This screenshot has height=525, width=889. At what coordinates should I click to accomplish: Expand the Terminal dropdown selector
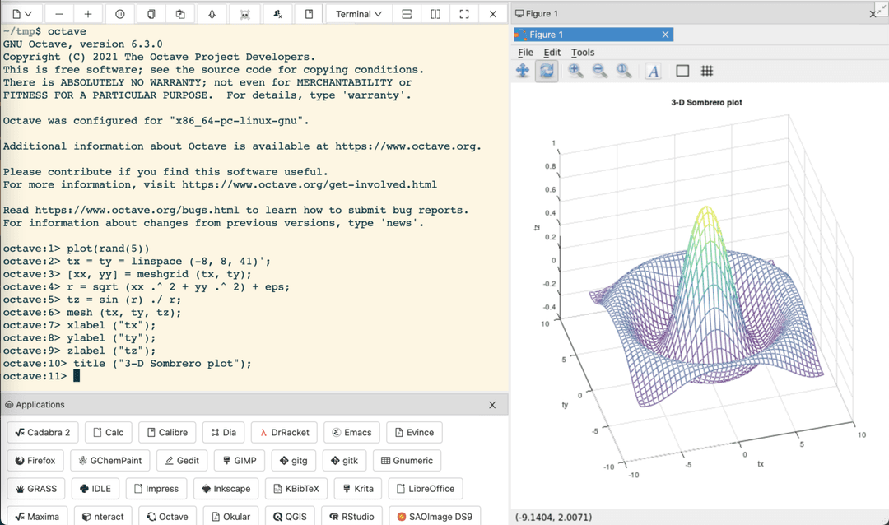359,14
